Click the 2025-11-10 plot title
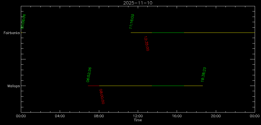Image resolution: width=261 pixels, height=125 pixels. click(x=138, y=3)
